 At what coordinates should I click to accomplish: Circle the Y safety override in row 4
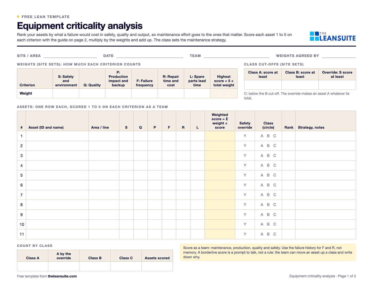(x=245, y=165)
